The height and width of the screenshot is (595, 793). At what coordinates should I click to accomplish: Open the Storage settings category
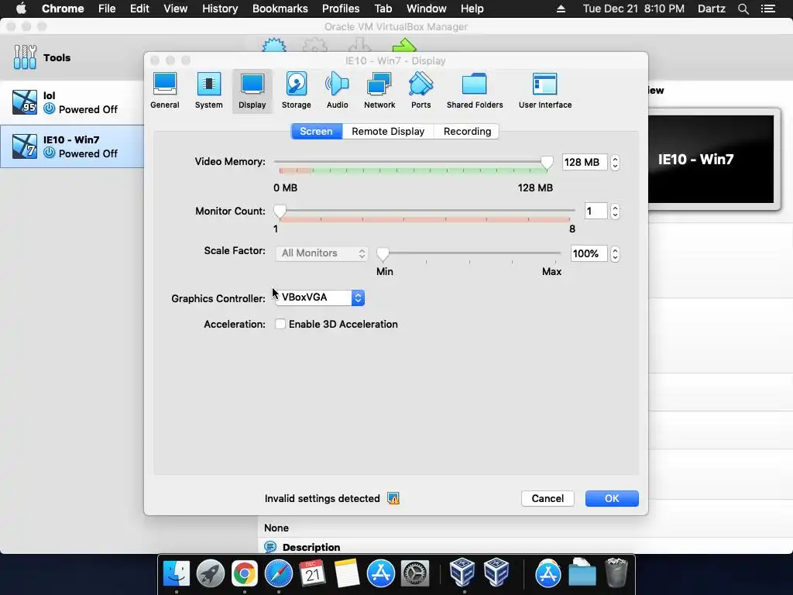(297, 91)
